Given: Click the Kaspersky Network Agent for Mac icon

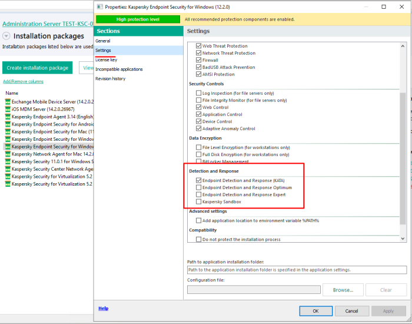Looking at the screenshot, I should click(8, 154).
